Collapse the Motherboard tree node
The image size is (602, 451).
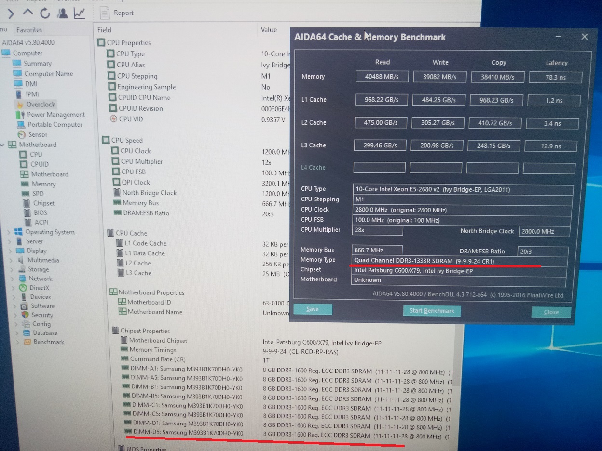click(x=3, y=145)
